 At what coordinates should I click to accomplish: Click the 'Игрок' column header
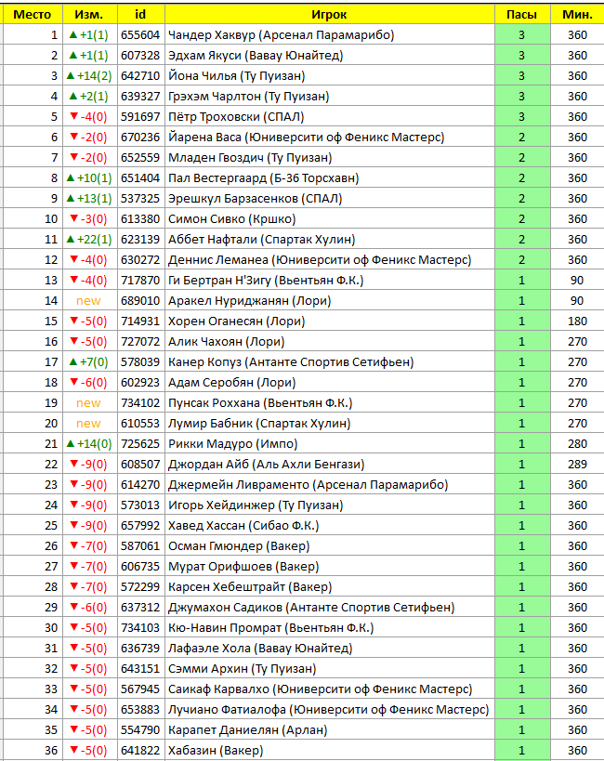pos(329,15)
